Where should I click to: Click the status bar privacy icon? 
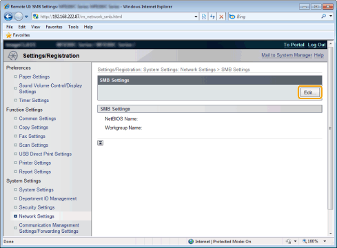pos(288,241)
